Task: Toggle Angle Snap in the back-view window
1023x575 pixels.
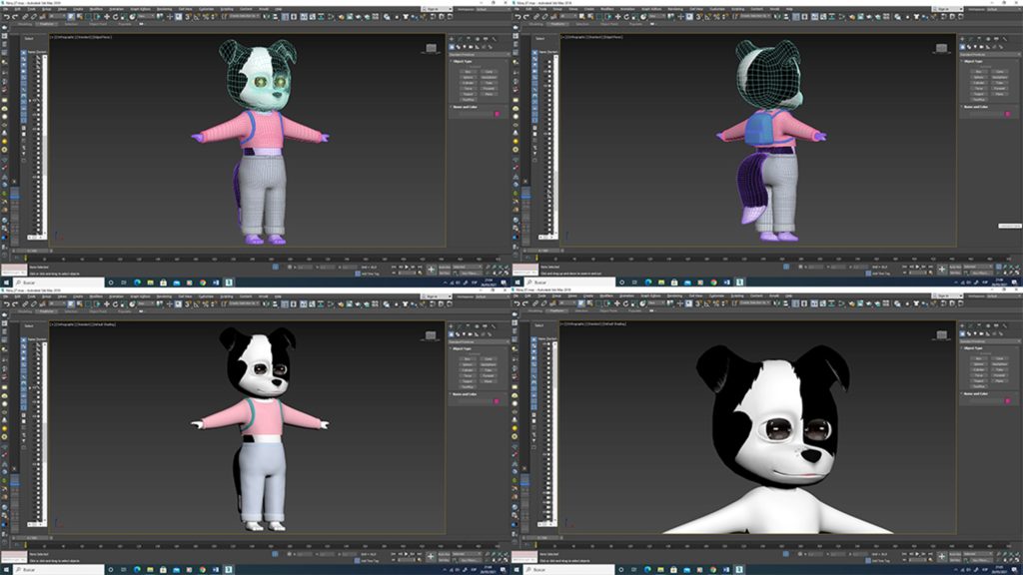Action: pyautogui.click(x=705, y=17)
